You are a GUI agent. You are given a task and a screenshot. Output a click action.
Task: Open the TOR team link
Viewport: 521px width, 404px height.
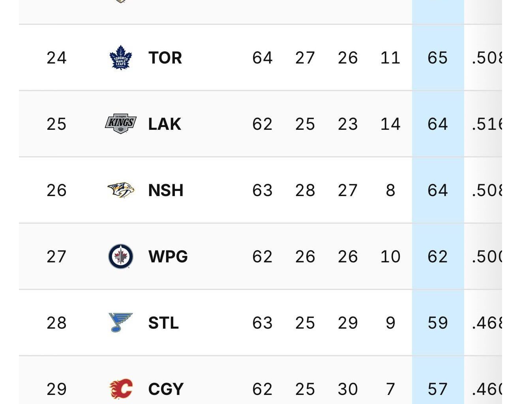pos(165,58)
